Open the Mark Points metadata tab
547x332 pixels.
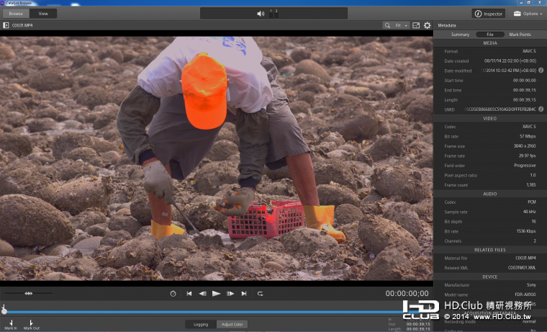(x=520, y=35)
